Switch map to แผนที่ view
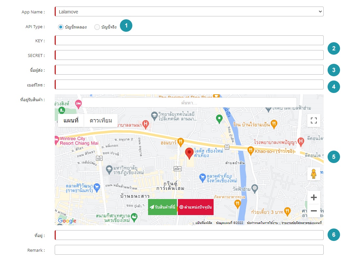Viewport: 361px width, 256px height. (x=71, y=120)
